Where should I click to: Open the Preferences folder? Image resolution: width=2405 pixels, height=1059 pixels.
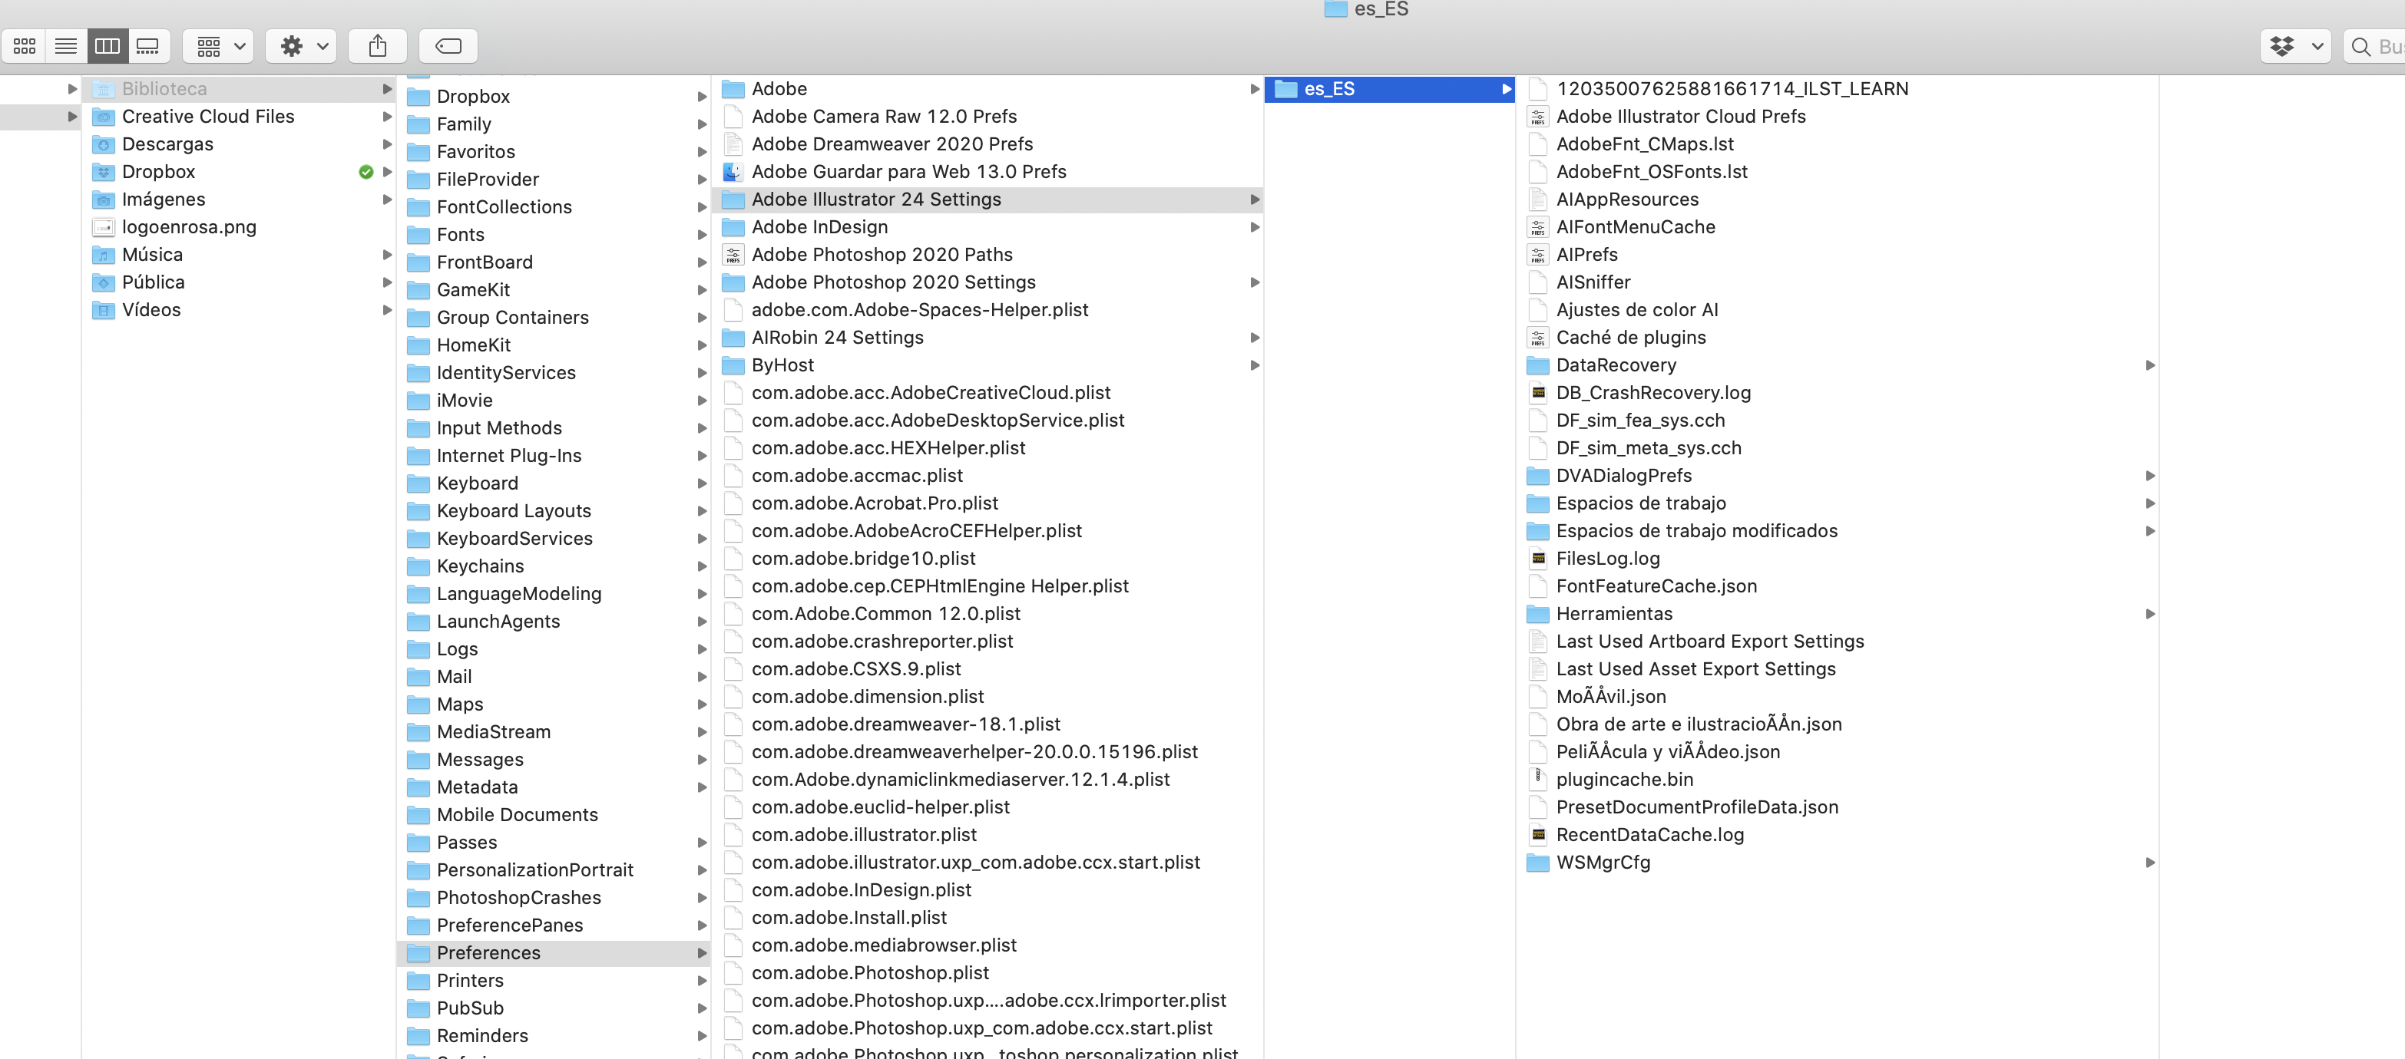tap(488, 952)
